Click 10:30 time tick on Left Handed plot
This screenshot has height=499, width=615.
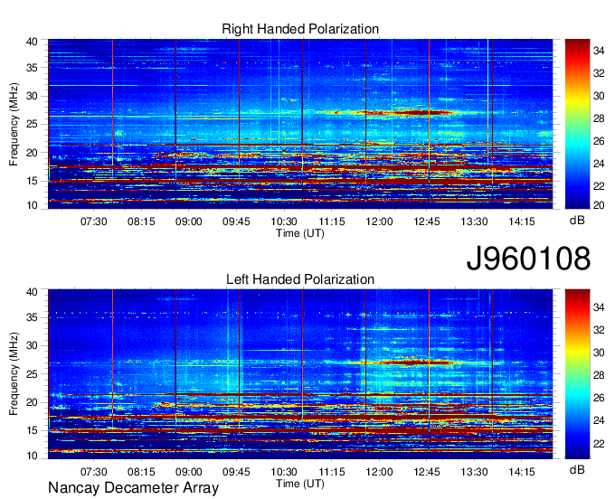284,472
